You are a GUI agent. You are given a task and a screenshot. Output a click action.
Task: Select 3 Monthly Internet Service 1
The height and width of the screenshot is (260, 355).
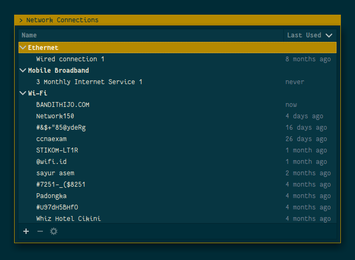[89, 82]
